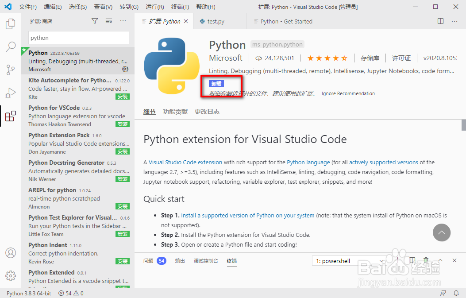Open the Source Control view
The height and width of the screenshot is (298, 466).
tap(11, 70)
